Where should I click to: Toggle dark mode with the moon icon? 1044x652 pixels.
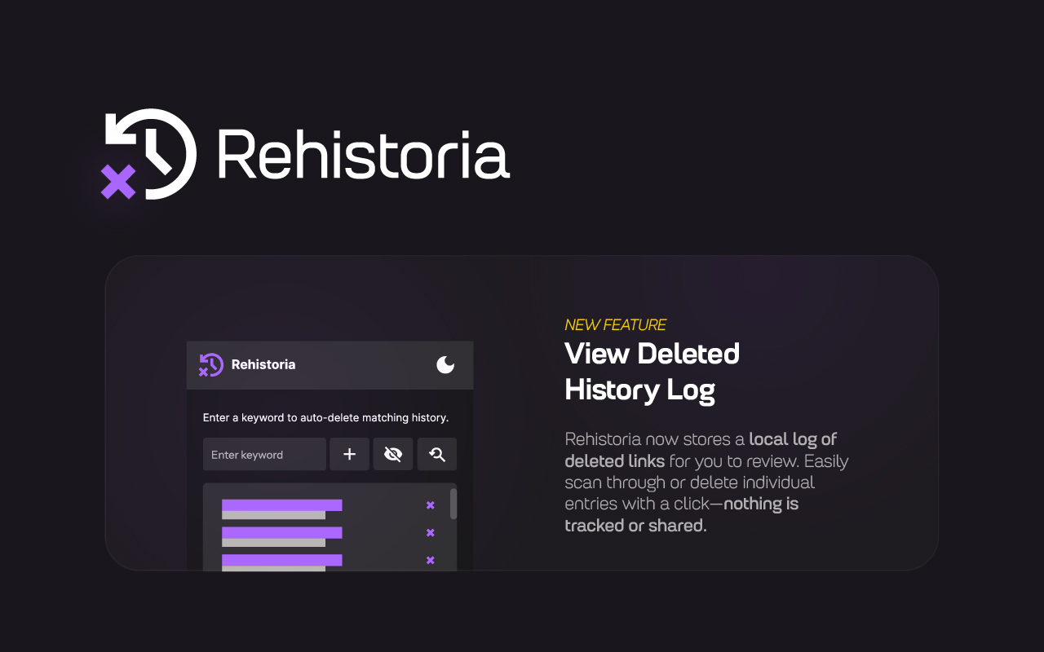tap(445, 364)
